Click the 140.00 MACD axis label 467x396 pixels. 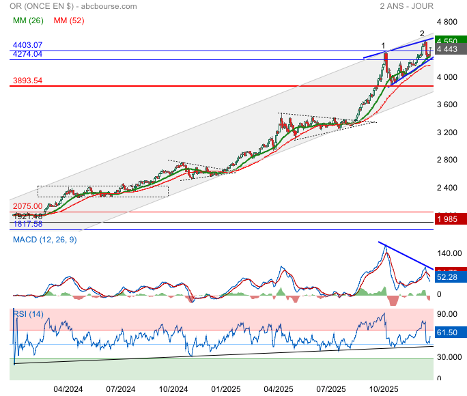point(449,253)
